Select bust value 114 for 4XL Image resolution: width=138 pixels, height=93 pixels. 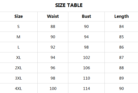tap(86, 89)
